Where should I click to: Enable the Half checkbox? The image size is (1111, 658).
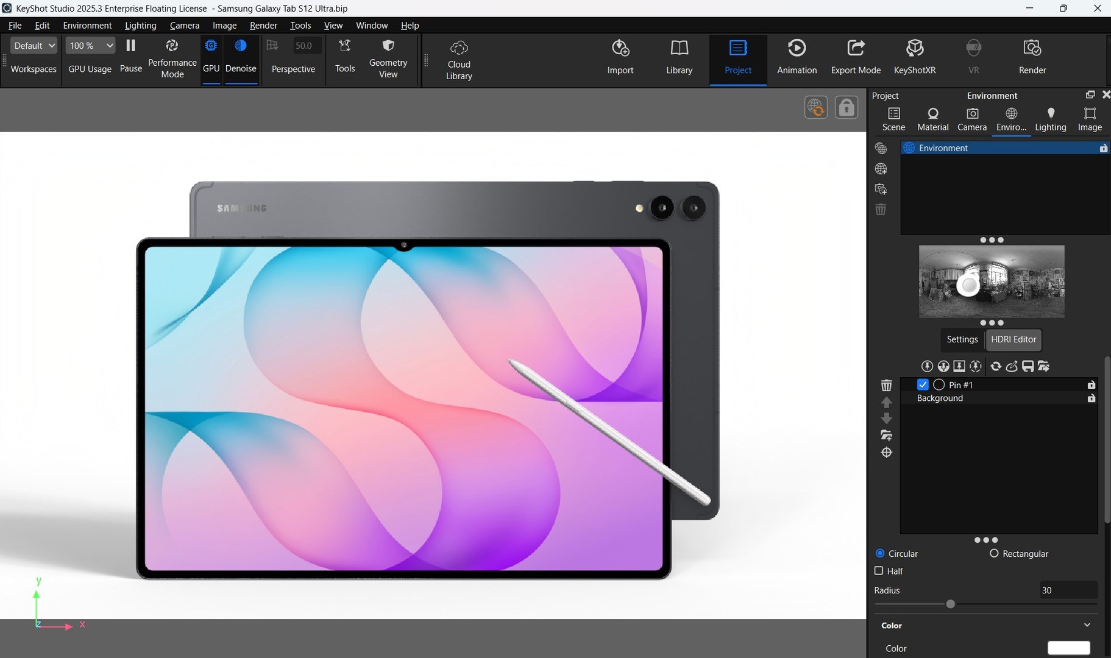(x=879, y=571)
